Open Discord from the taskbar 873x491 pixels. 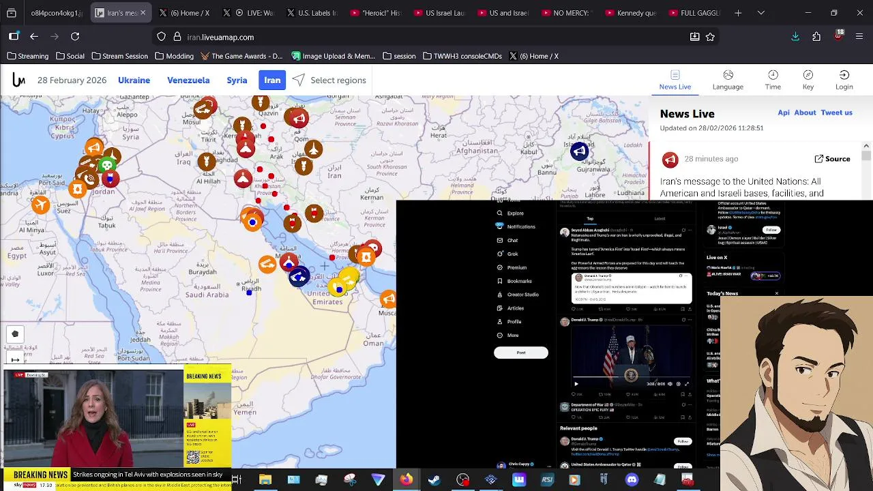coord(632,480)
